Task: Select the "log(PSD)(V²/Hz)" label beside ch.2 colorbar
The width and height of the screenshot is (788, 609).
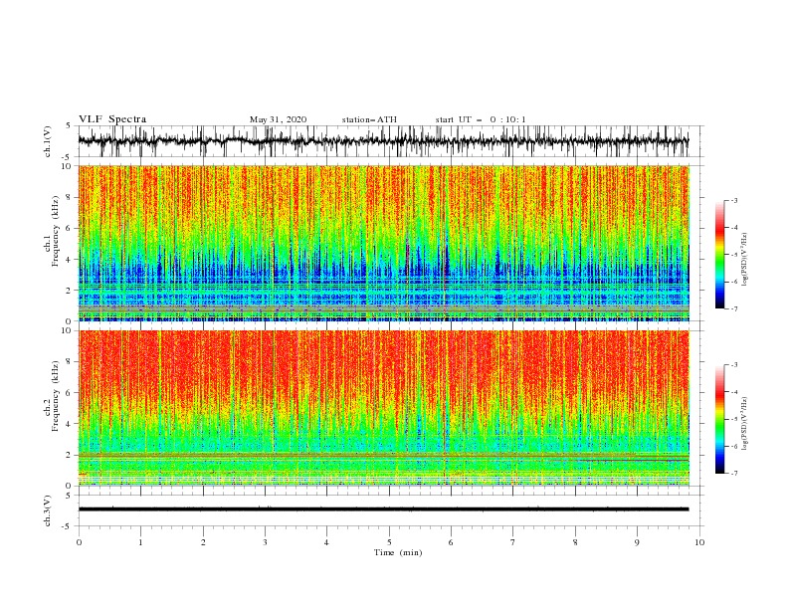Action: click(745, 424)
